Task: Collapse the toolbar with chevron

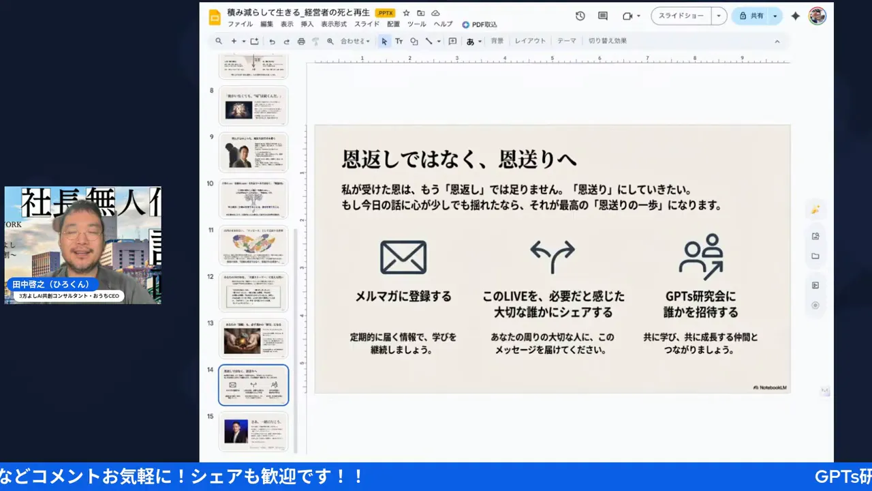Action: pyautogui.click(x=777, y=41)
